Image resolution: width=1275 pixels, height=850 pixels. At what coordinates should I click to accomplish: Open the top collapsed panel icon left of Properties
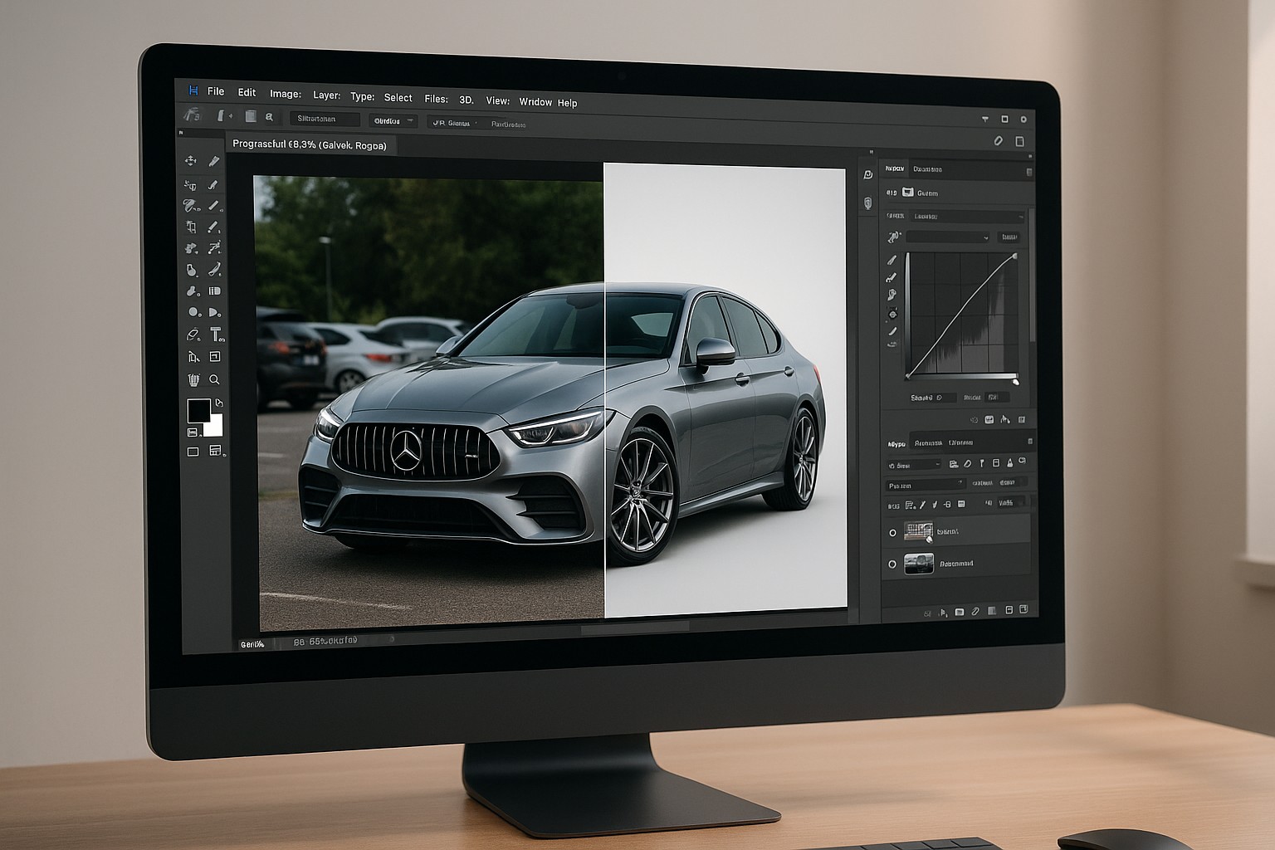[867, 174]
